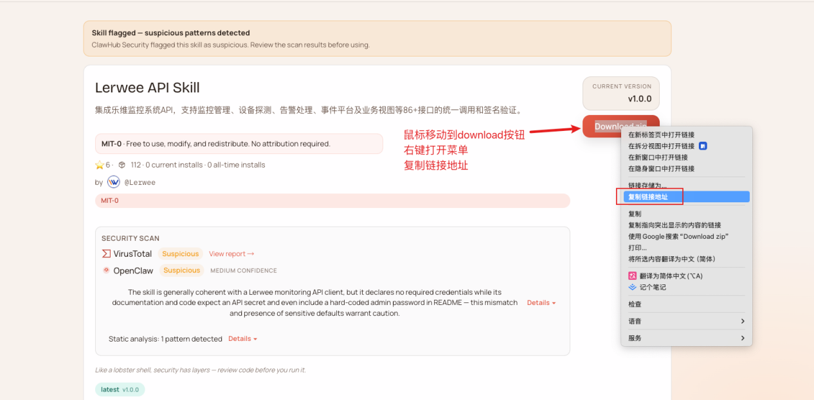Open the 服务 submenu arrow

point(743,338)
